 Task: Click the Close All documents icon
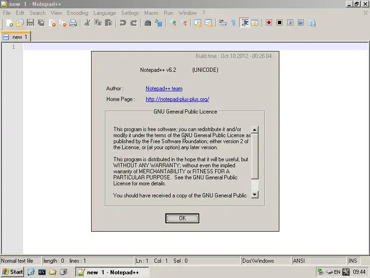click(63, 23)
